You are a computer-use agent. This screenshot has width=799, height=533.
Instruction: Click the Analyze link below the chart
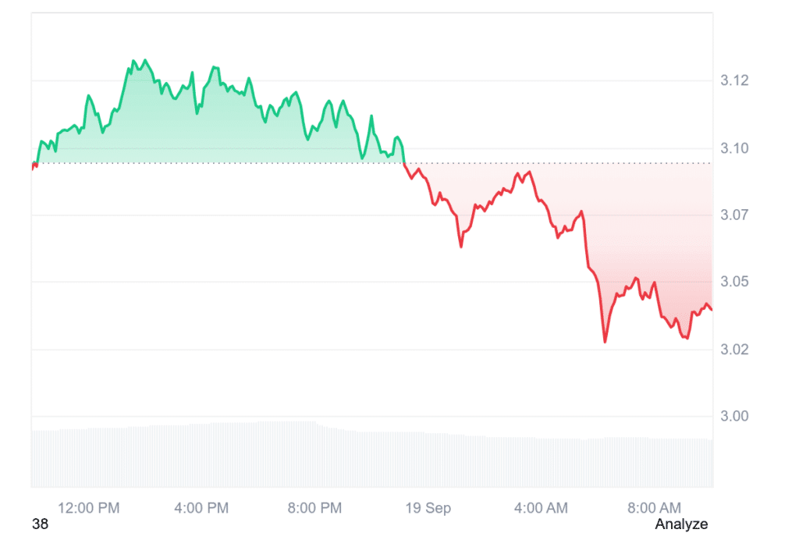(680, 524)
